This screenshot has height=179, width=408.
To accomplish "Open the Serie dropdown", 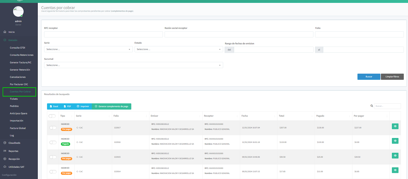I will pos(88,49).
